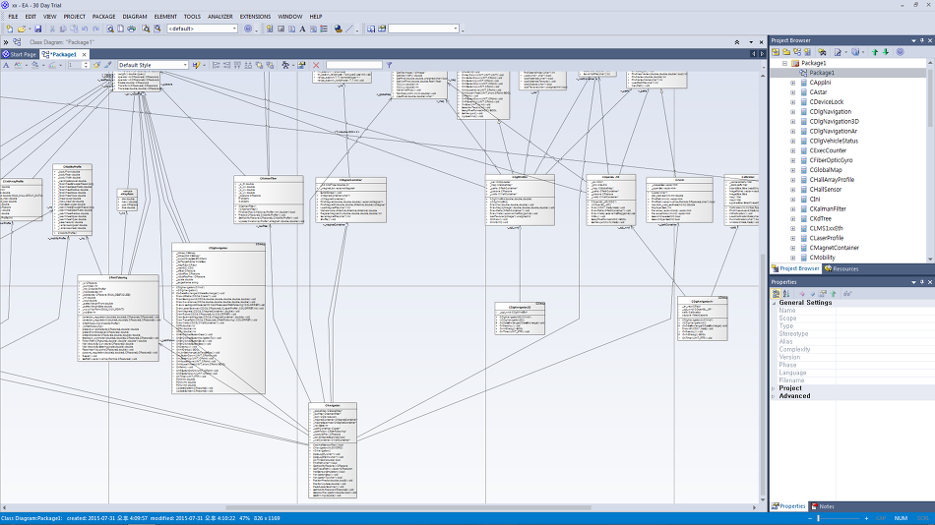Save the project with the floppy disk icon
The height and width of the screenshot is (525, 935).
point(38,29)
